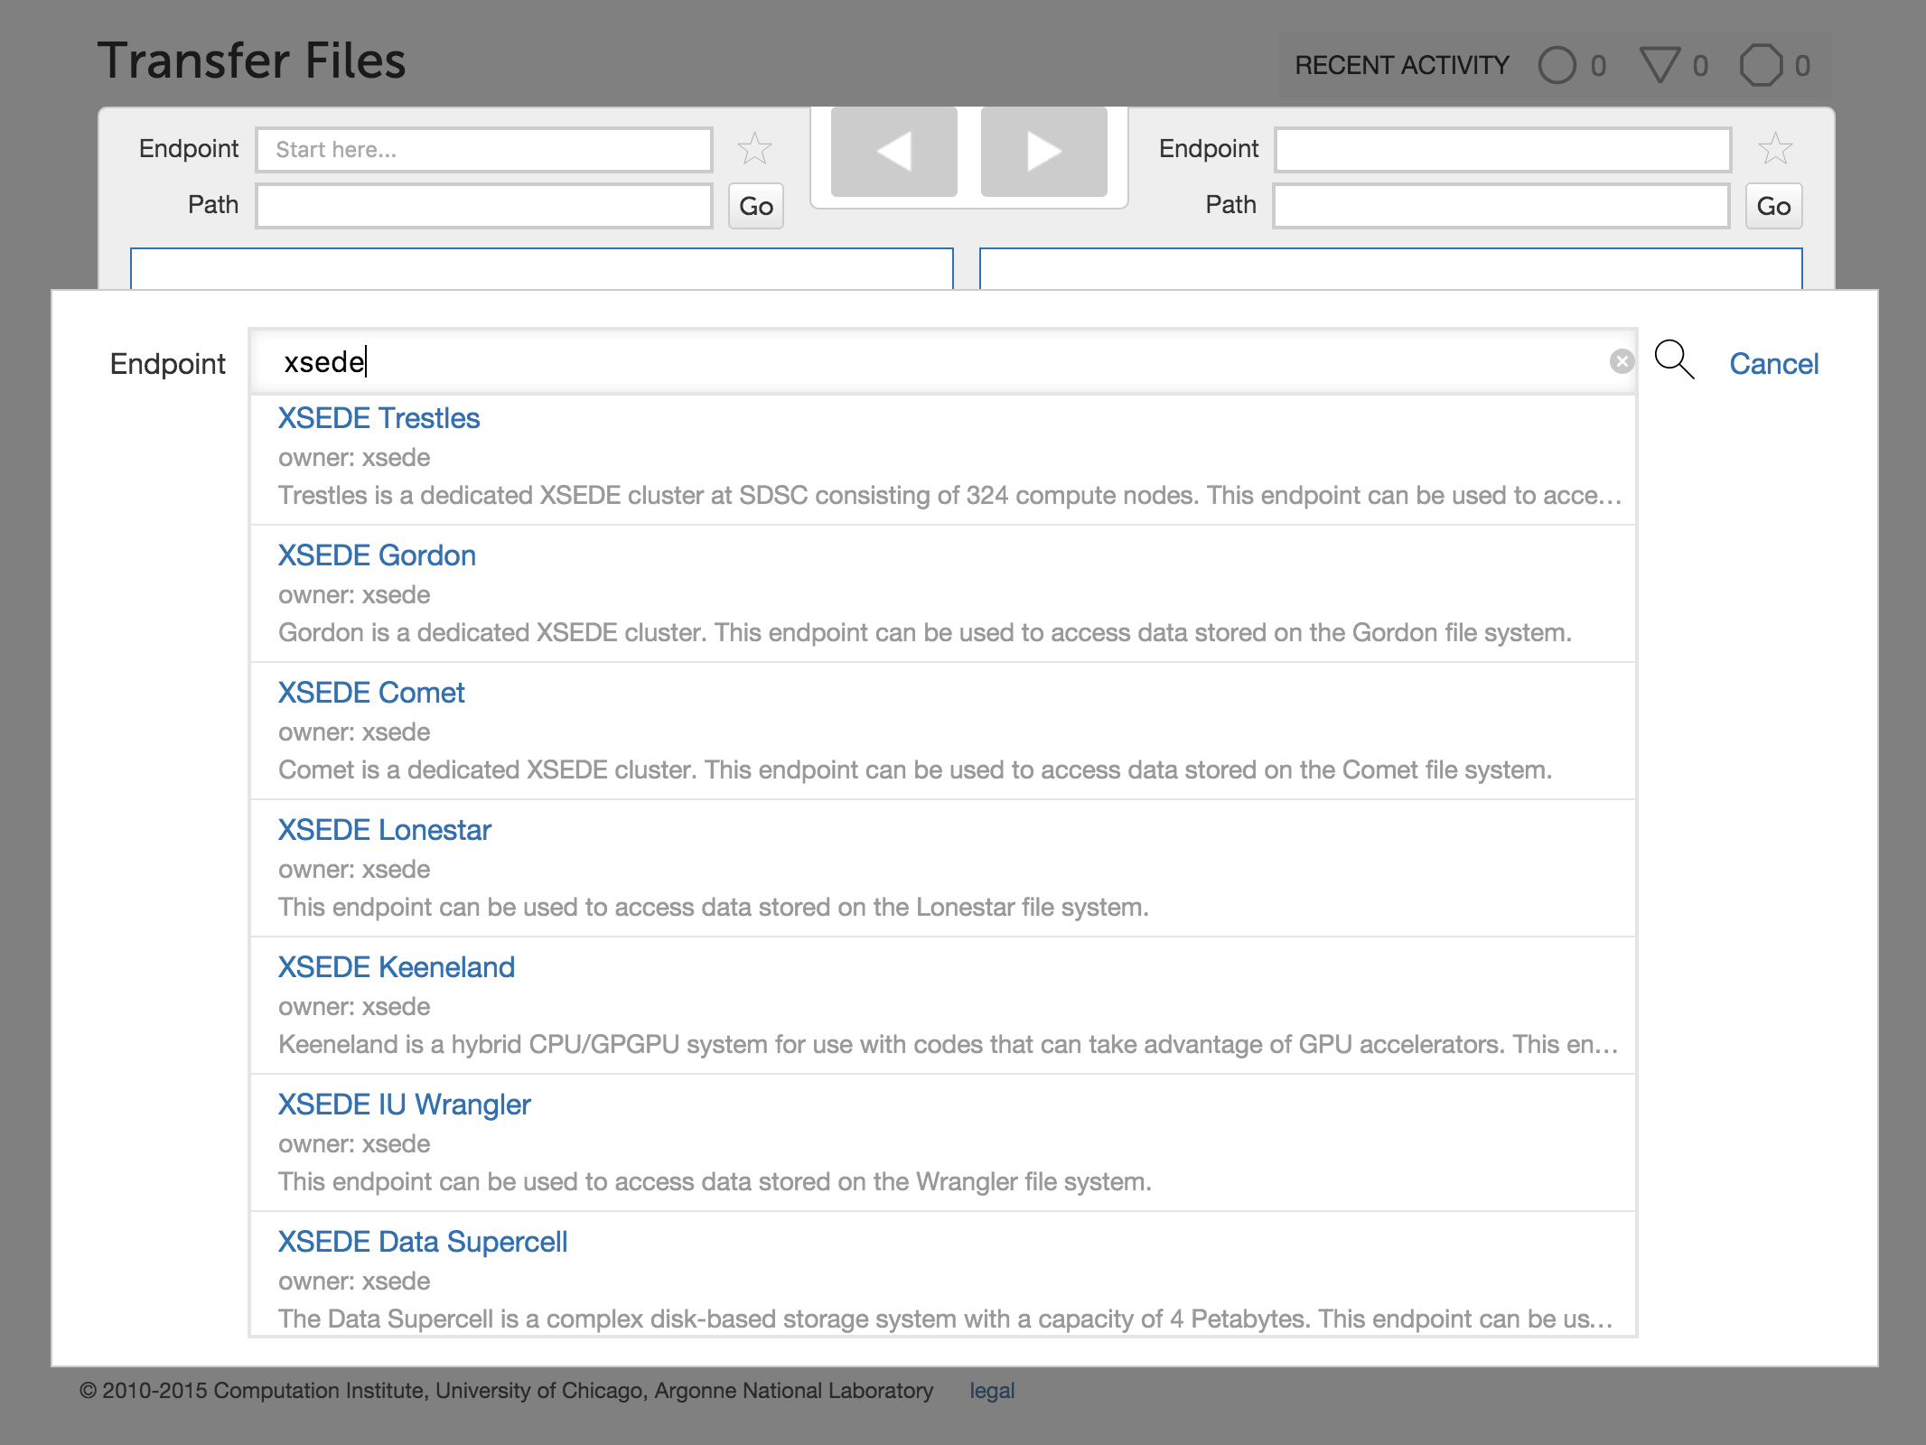
Task: Cancel the endpoint search
Action: (x=1773, y=364)
